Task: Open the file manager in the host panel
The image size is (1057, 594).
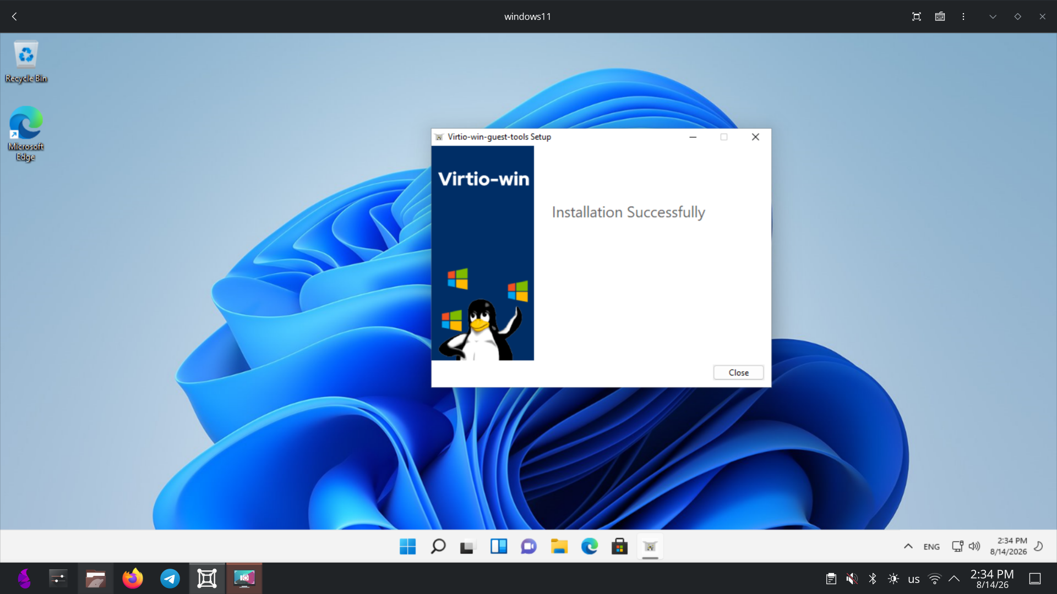Action: pyautogui.click(x=95, y=579)
